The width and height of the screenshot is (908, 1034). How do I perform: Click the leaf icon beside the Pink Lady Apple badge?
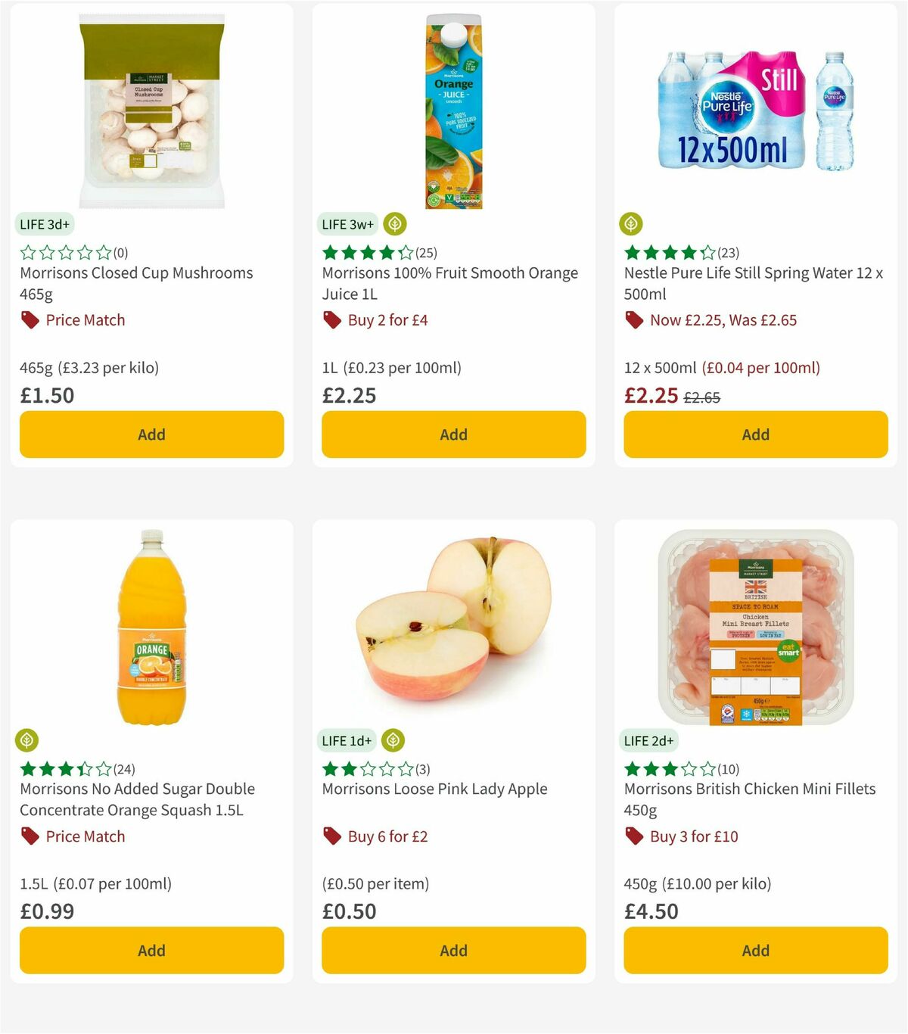[x=393, y=740]
